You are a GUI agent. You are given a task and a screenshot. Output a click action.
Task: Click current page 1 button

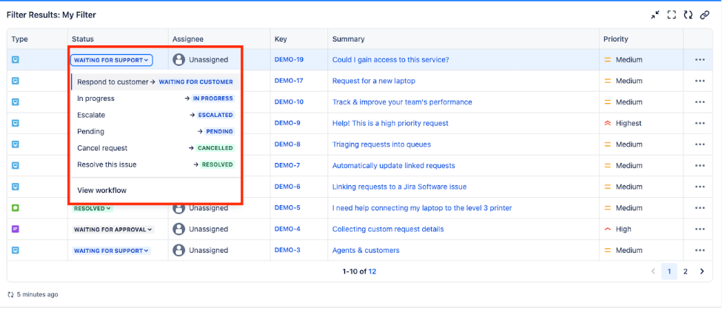click(x=669, y=271)
